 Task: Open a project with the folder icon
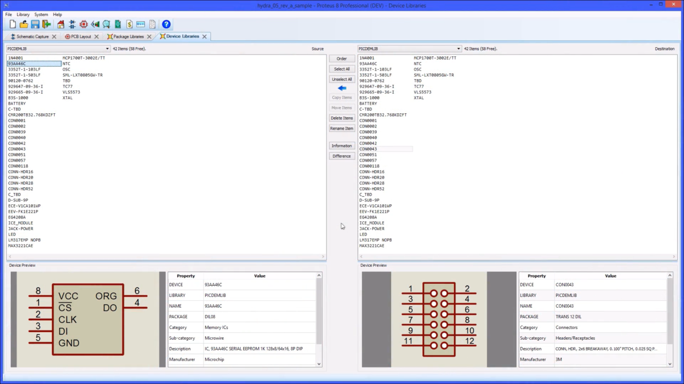24,24
